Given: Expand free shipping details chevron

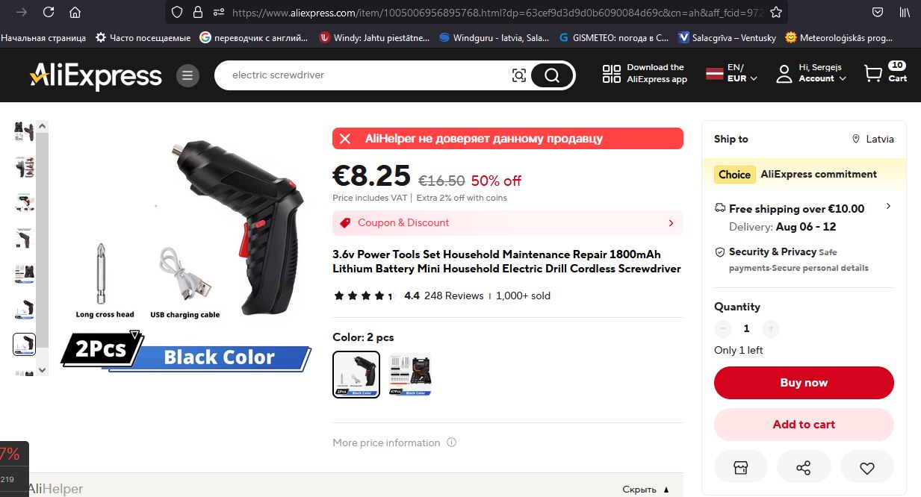Looking at the screenshot, I should click(x=888, y=206).
